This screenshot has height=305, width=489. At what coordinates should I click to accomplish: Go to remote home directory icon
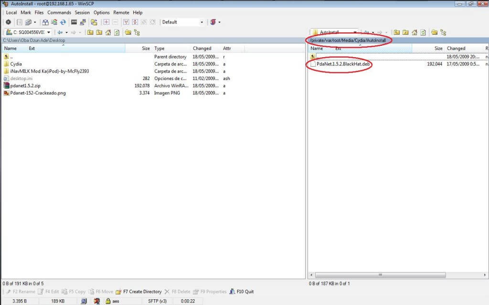point(415,32)
